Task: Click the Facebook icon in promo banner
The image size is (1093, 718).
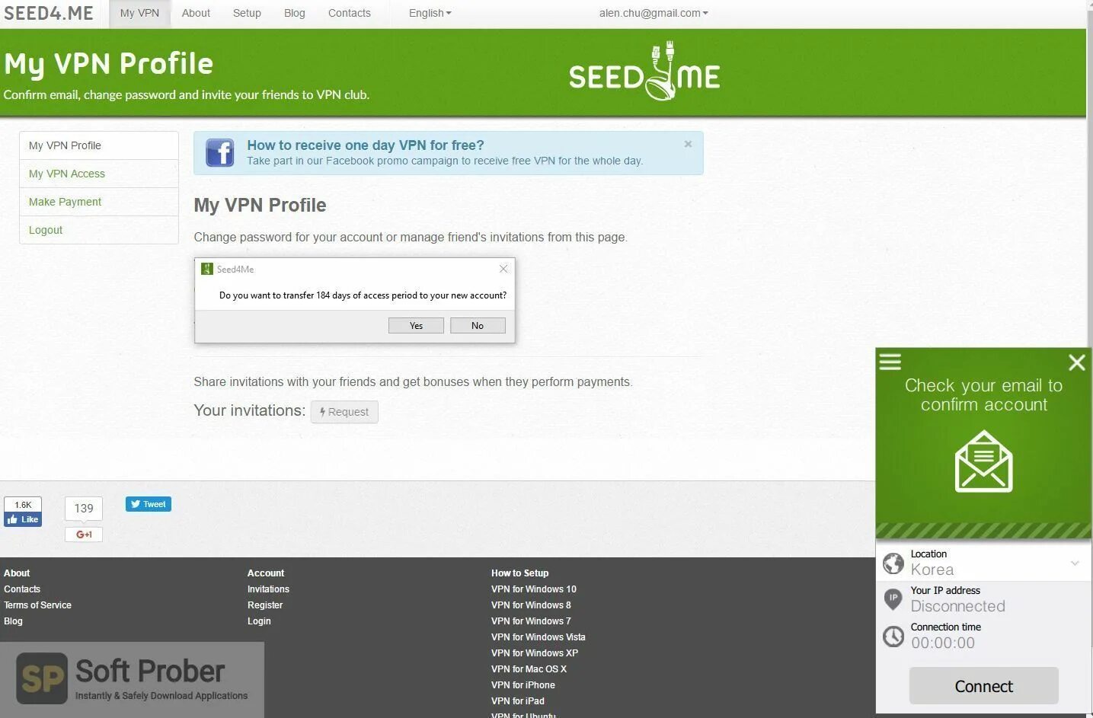Action: pyautogui.click(x=220, y=152)
